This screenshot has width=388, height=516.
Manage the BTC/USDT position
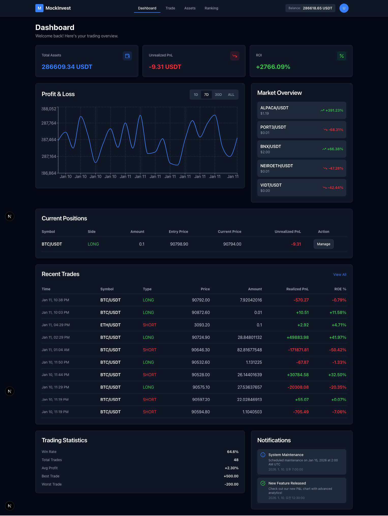click(323, 244)
